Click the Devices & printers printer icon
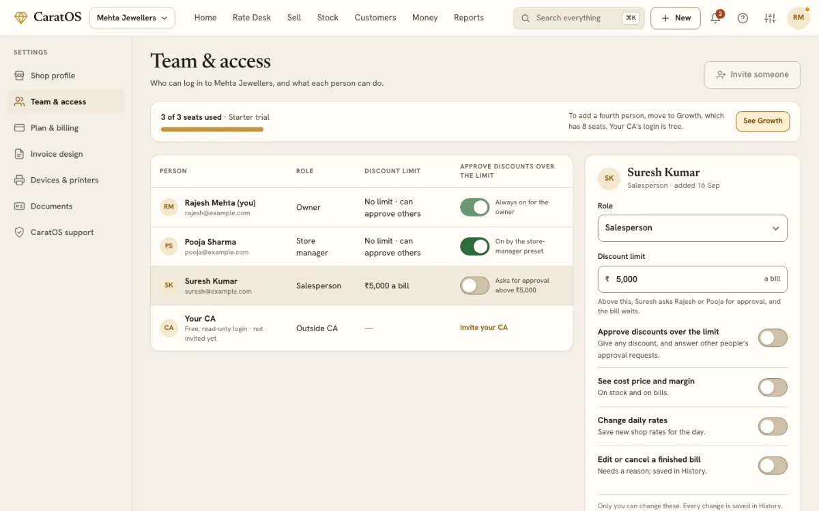This screenshot has height=511, width=819. 19,180
